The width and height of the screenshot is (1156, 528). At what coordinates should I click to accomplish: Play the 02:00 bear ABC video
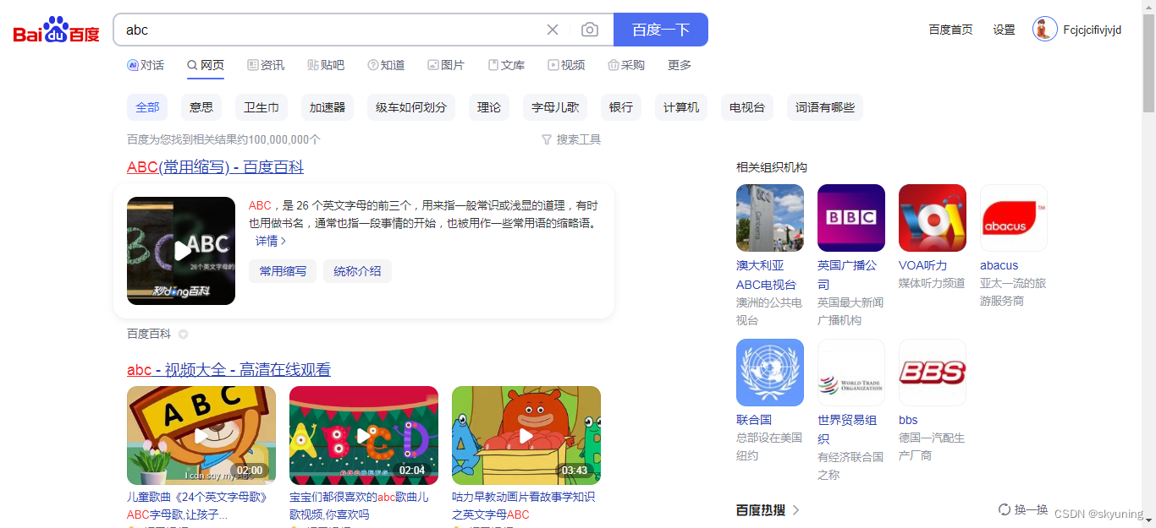coord(201,435)
